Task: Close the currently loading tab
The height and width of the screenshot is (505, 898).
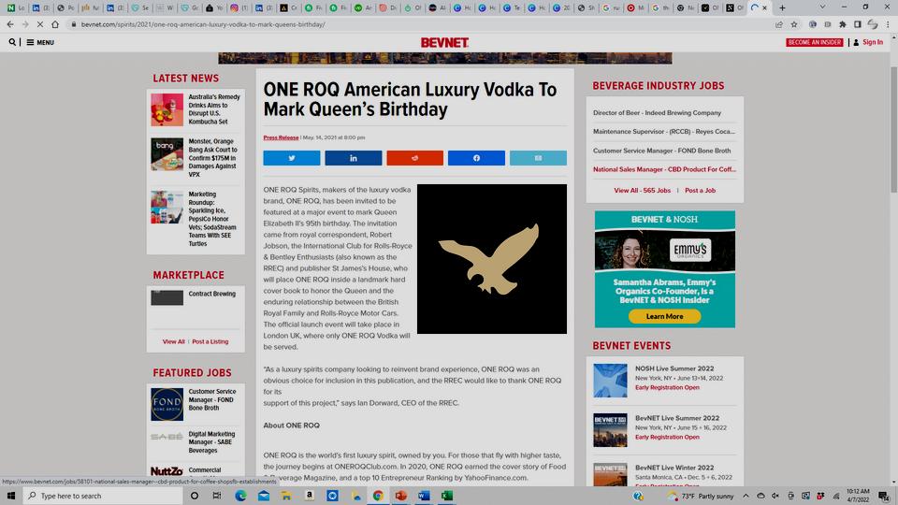Action: click(x=764, y=8)
